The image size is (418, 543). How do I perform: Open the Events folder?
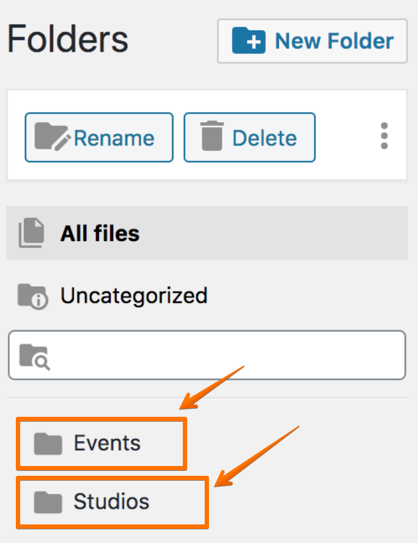[101, 444]
